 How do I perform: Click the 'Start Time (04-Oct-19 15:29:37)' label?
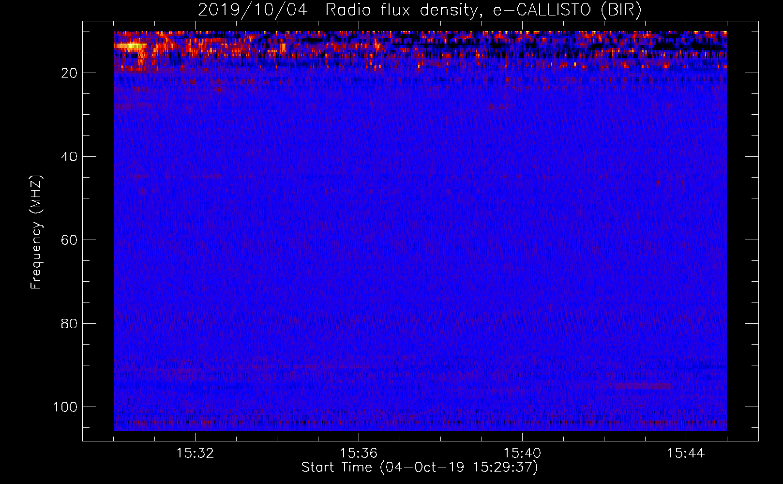pyautogui.click(x=420, y=468)
